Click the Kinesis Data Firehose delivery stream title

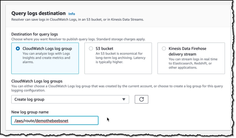187,51
